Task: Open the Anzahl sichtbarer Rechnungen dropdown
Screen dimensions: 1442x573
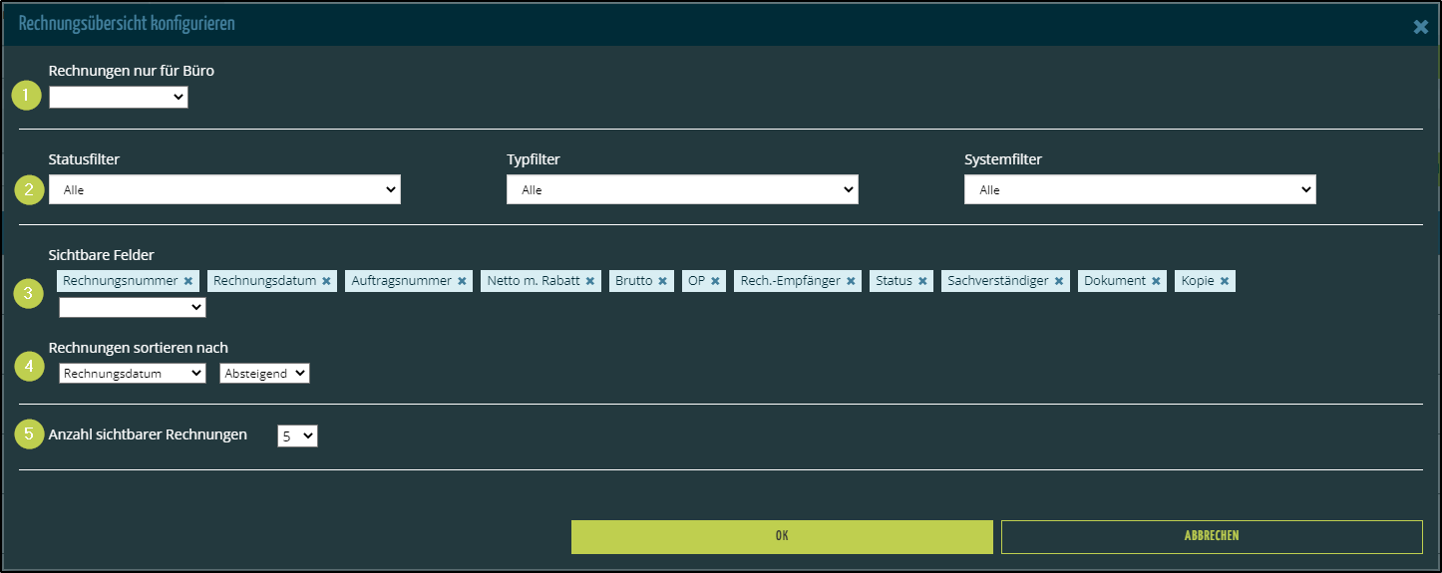Action: (x=297, y=435)
